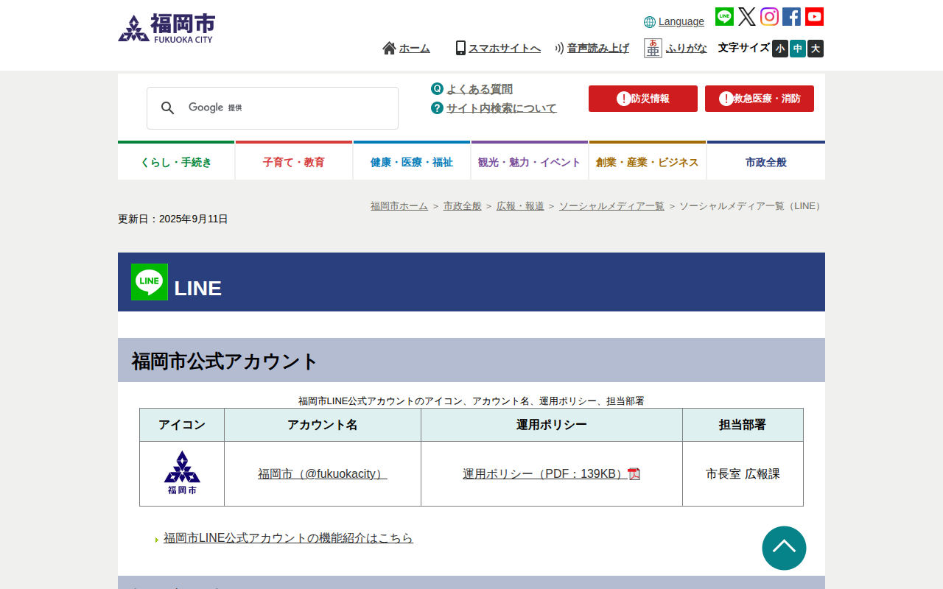Click the green LINE logo in page heading
This screenshot has height=589, width=943.
[x=150, y=282]
